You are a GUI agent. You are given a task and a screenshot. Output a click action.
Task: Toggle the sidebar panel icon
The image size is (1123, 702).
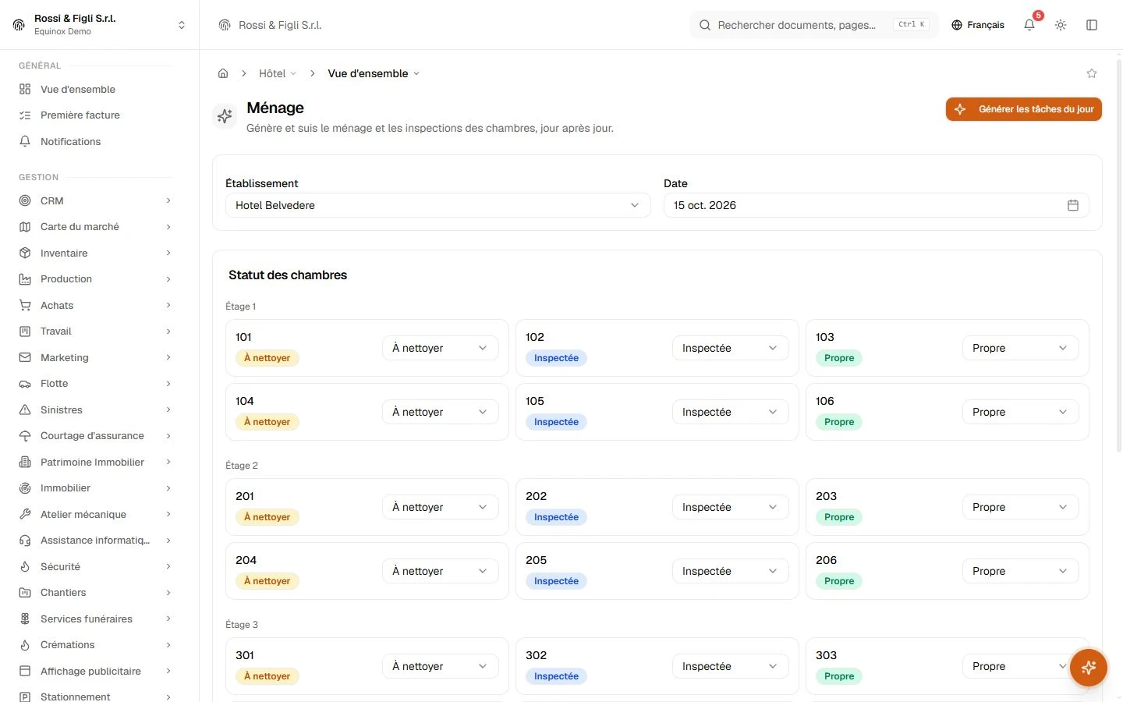pyautogui.click(x=1092, y=25)
